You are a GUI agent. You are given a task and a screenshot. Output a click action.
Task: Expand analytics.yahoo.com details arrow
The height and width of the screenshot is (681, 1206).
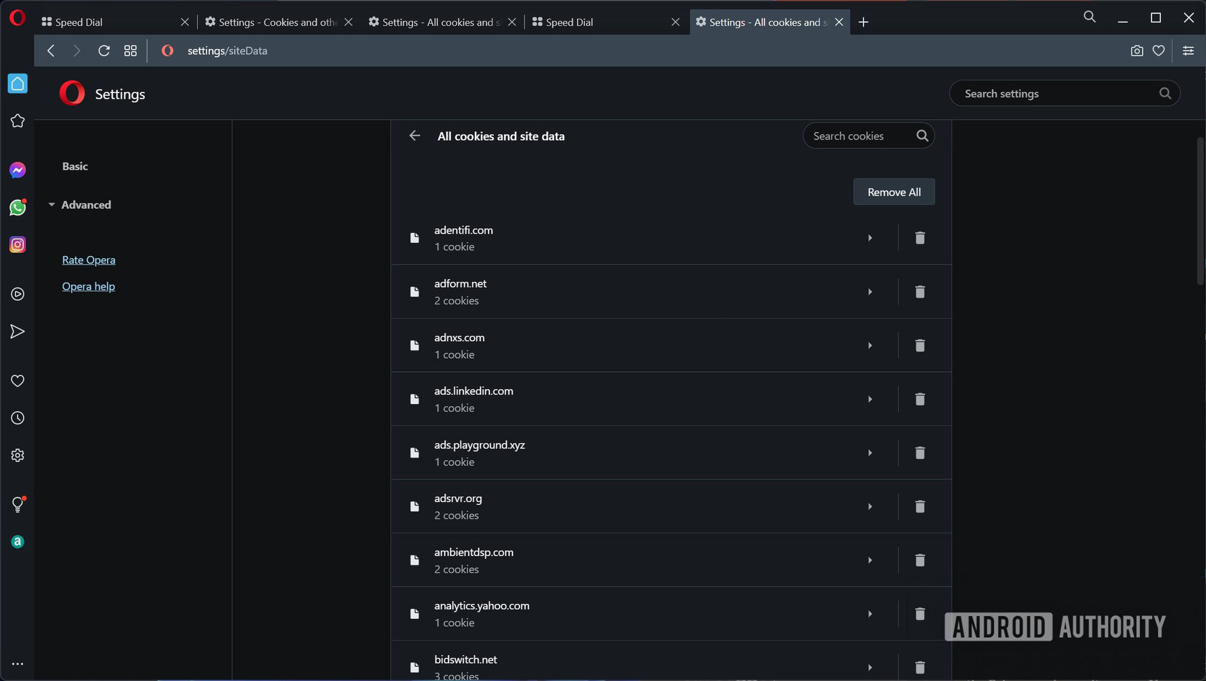(x=870, y=614)
